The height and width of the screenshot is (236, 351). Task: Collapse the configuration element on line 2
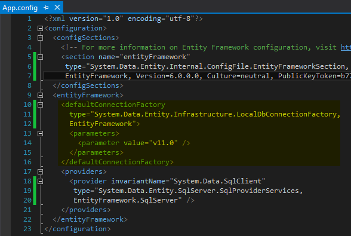click(41, 28)
